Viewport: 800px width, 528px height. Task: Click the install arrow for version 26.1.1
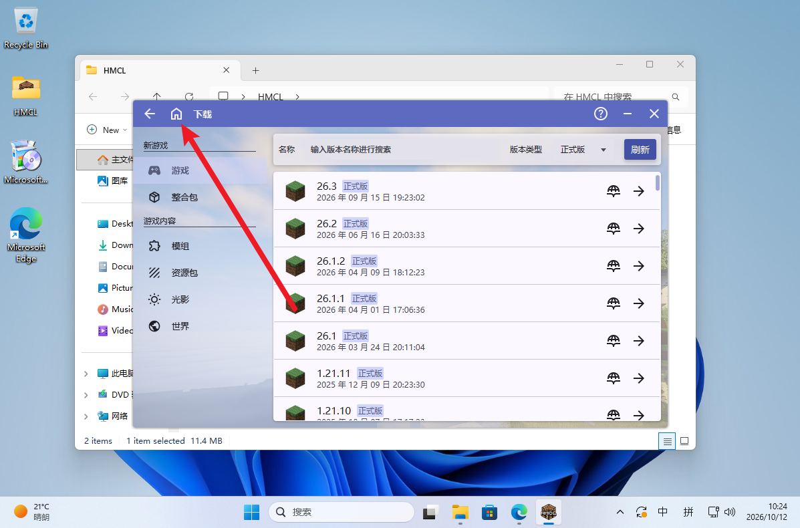[x=639, y=303]
